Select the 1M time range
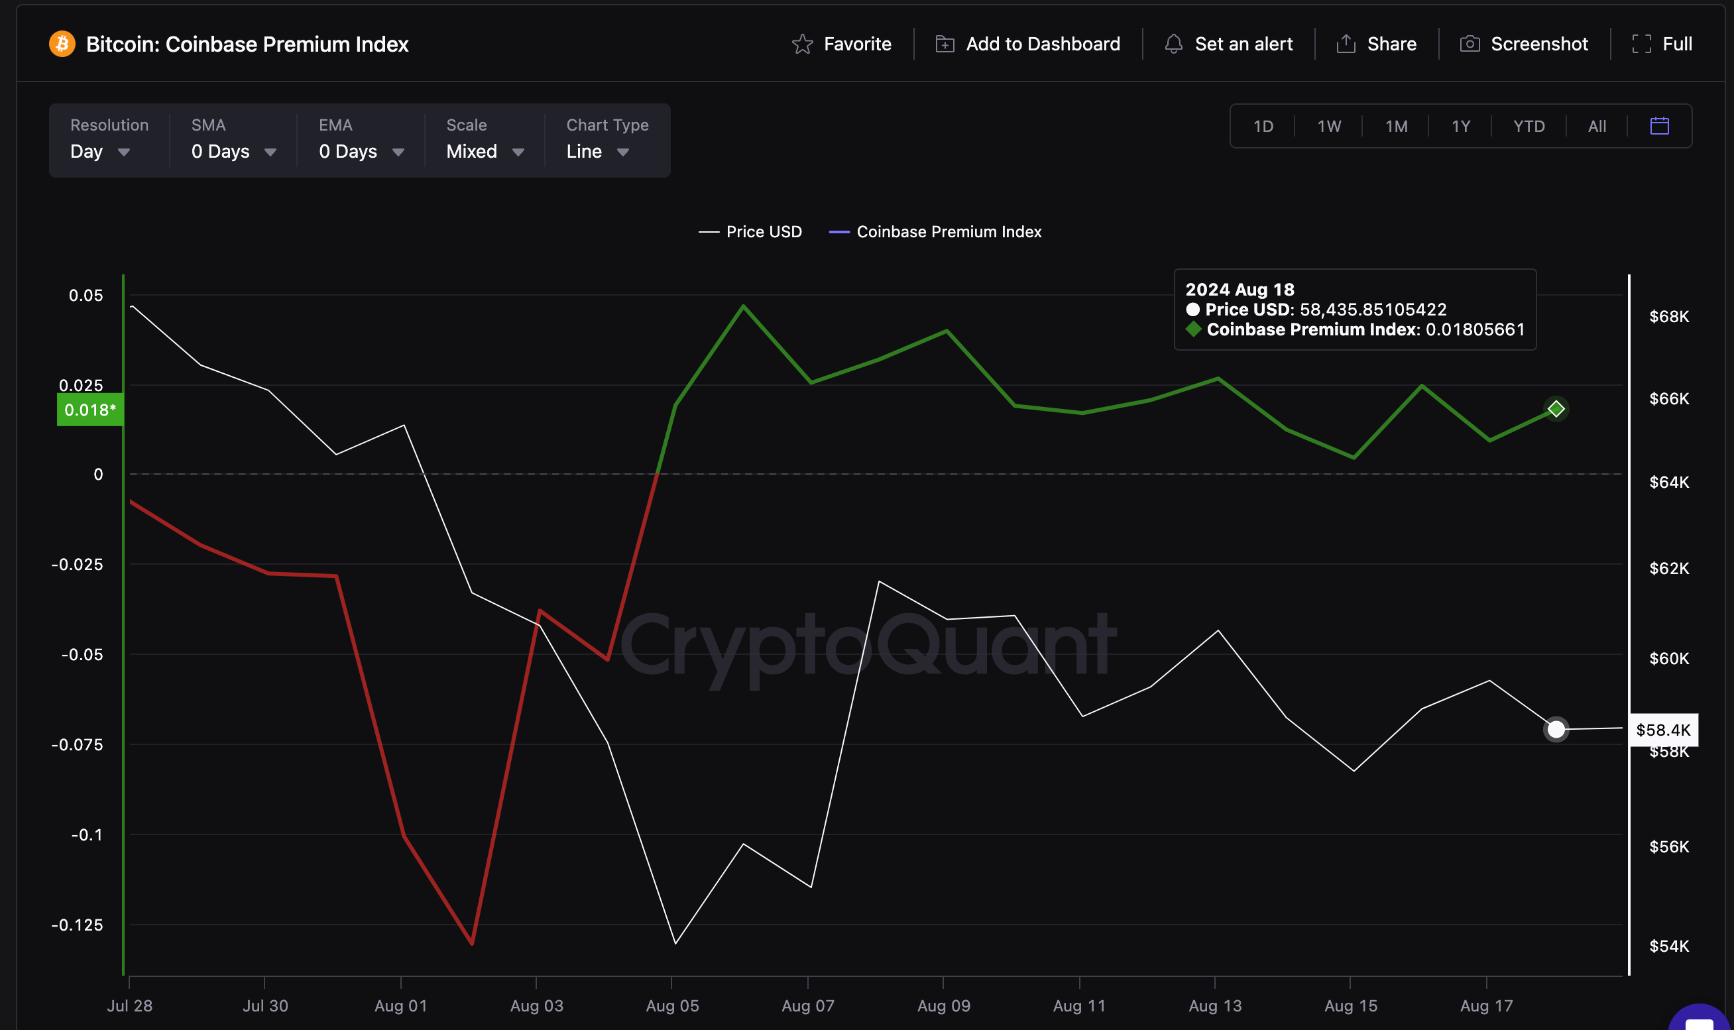The image size is (1734, 1030). (x=1396, y=126)
